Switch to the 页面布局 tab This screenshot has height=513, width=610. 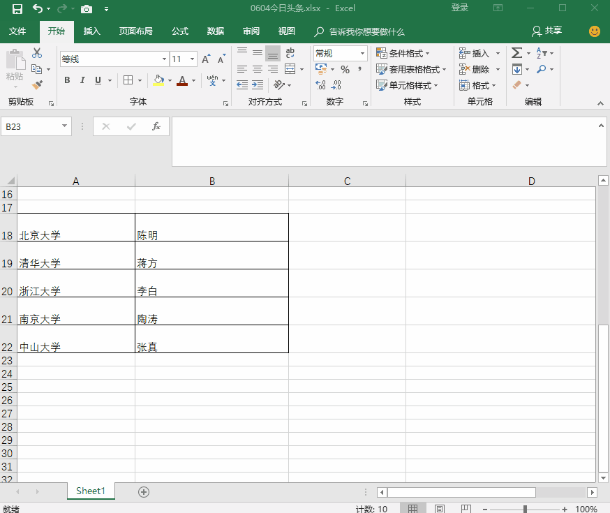[x=136, y=31]
